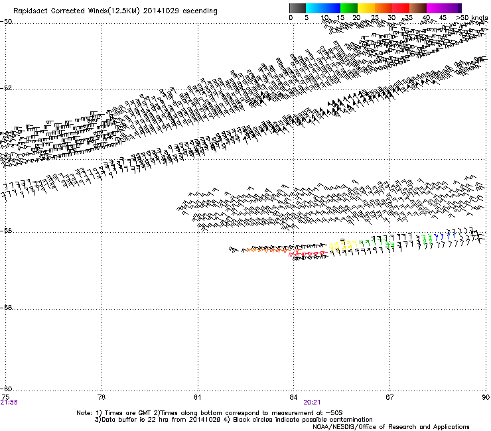
Task: Click the yellow 20–25 knots legend color
Action: [x=366, y=8]
